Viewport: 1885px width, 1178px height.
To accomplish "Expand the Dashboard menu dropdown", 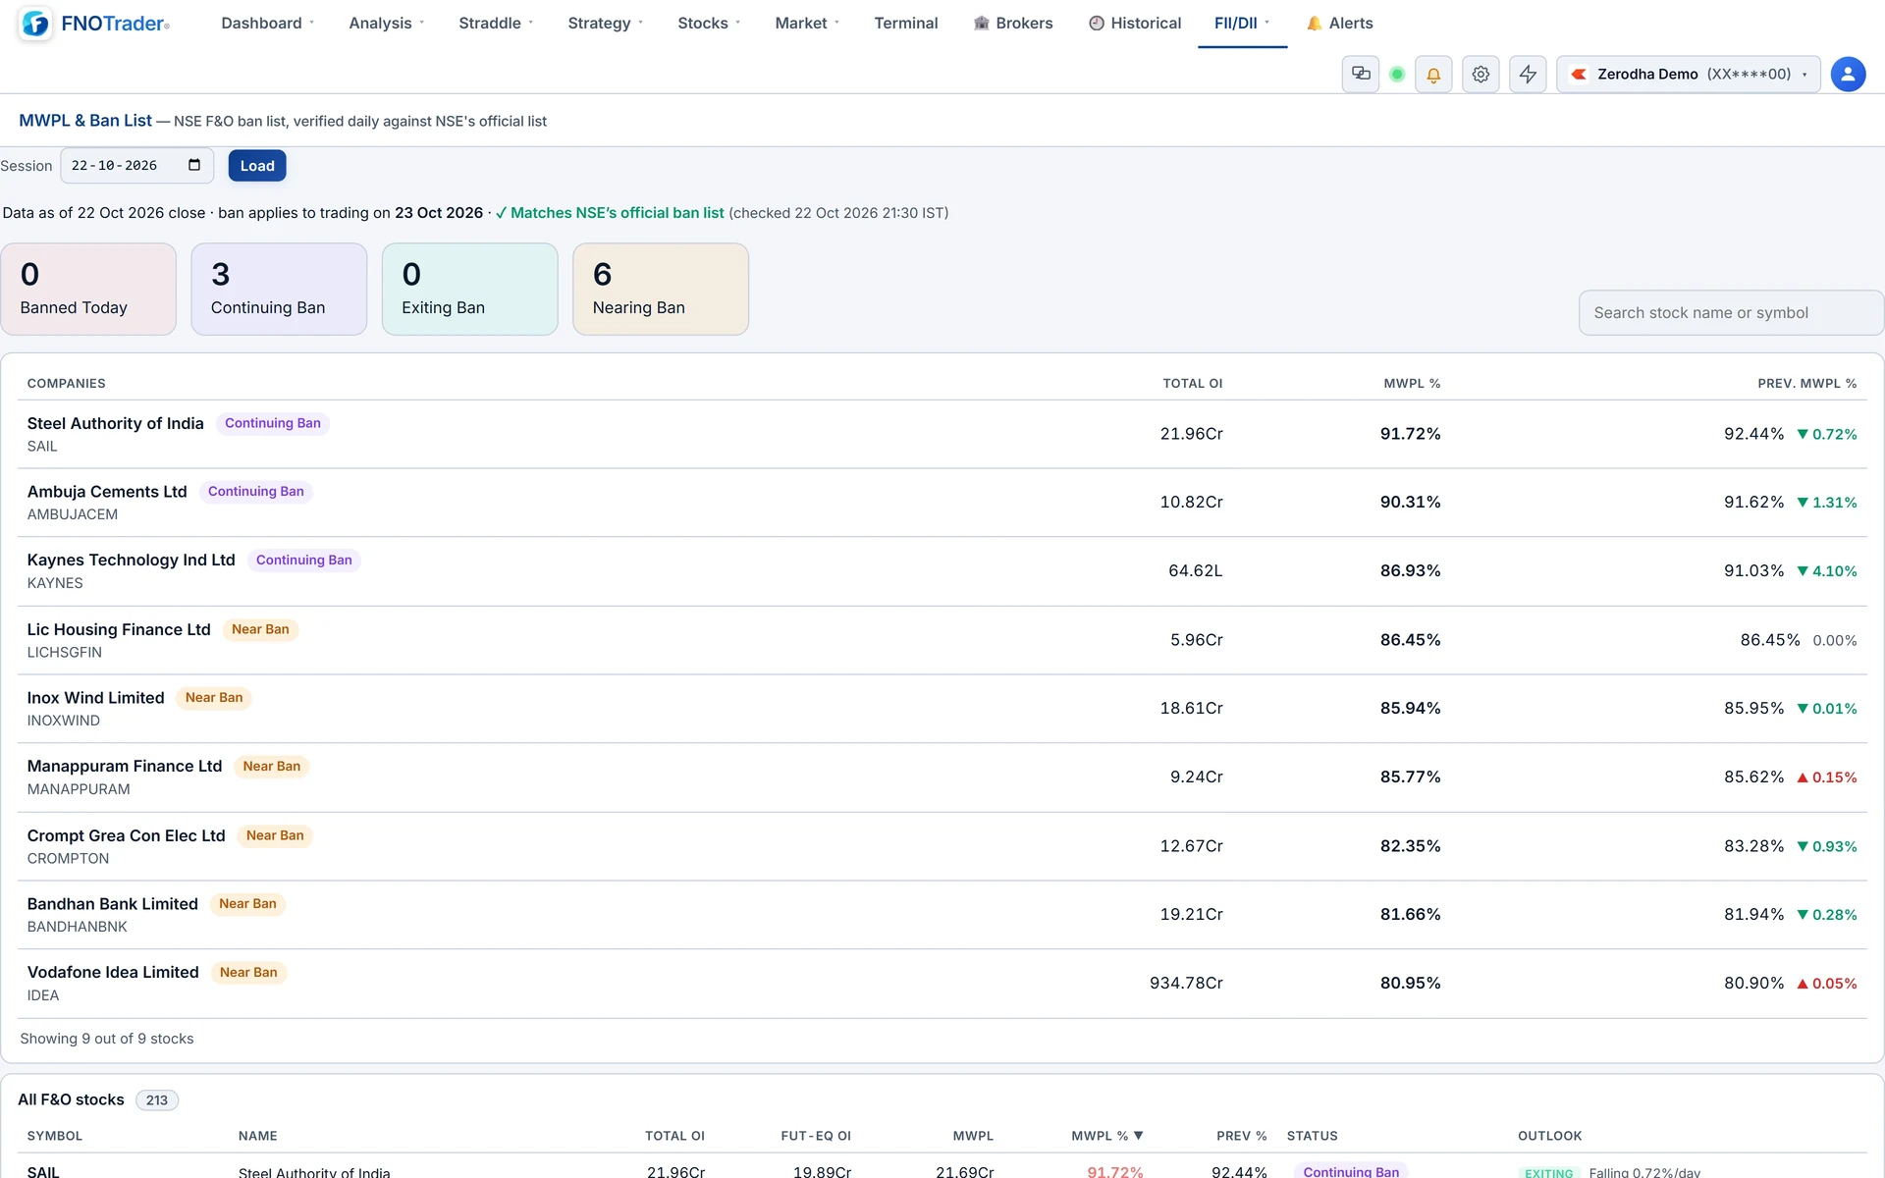I will click(267, 23).
